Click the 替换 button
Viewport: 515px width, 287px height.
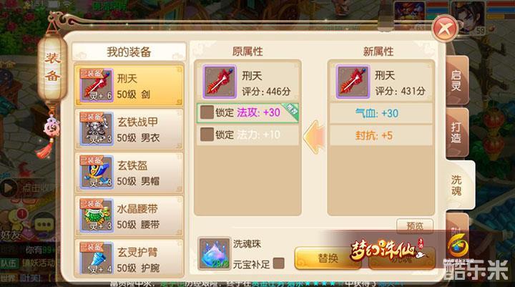point(328,258)
